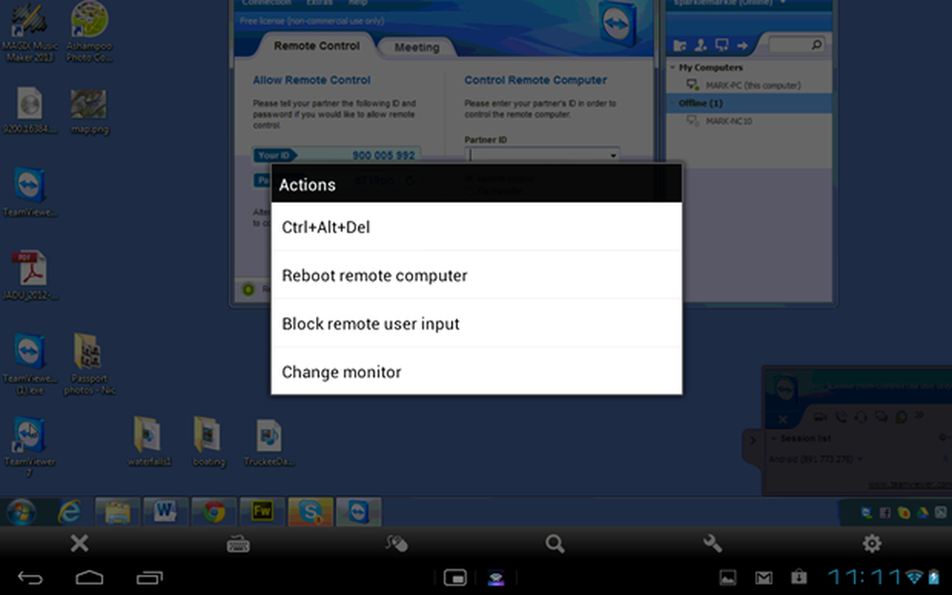
Task: Open the www.teamviewer.com link in the session panel
Action: coord(909,485)
